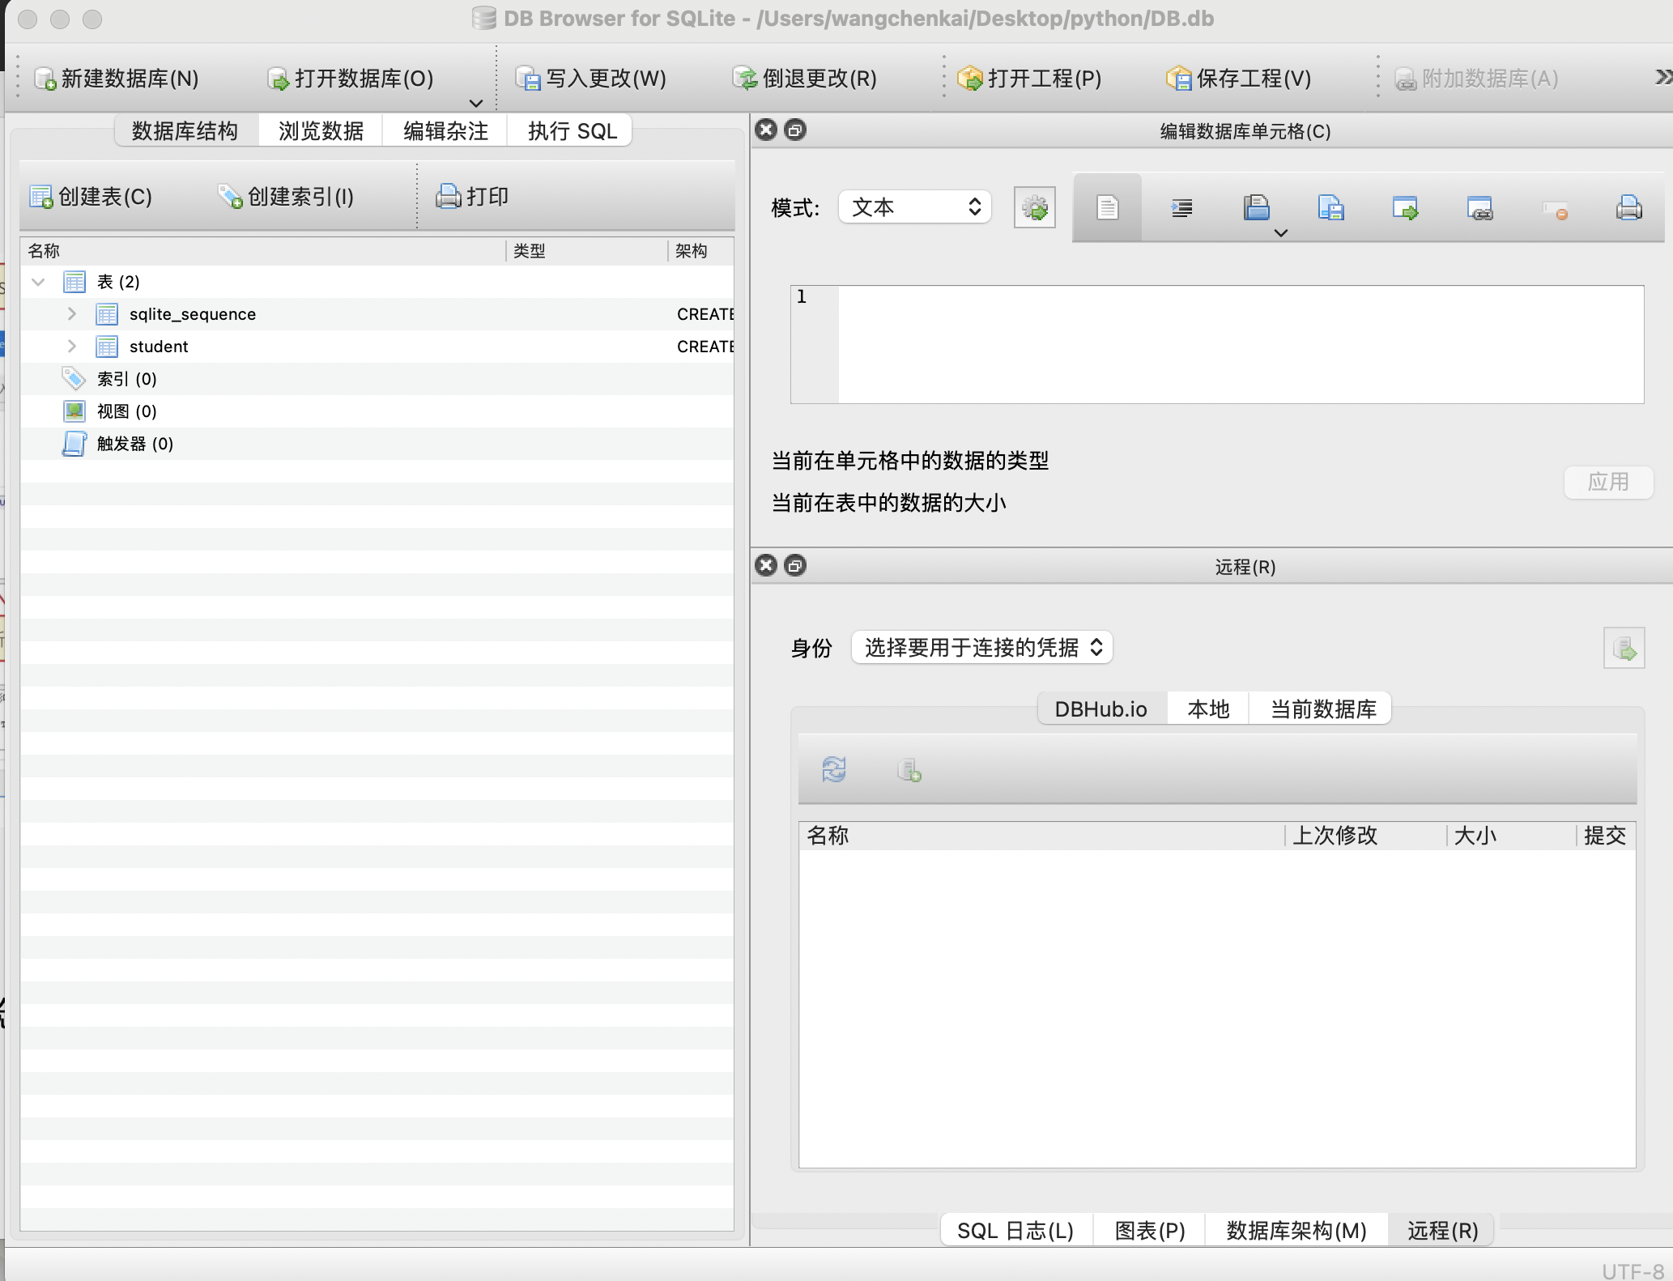
Task: Click the indent text icon in the cell editor
Action: 1181,208
